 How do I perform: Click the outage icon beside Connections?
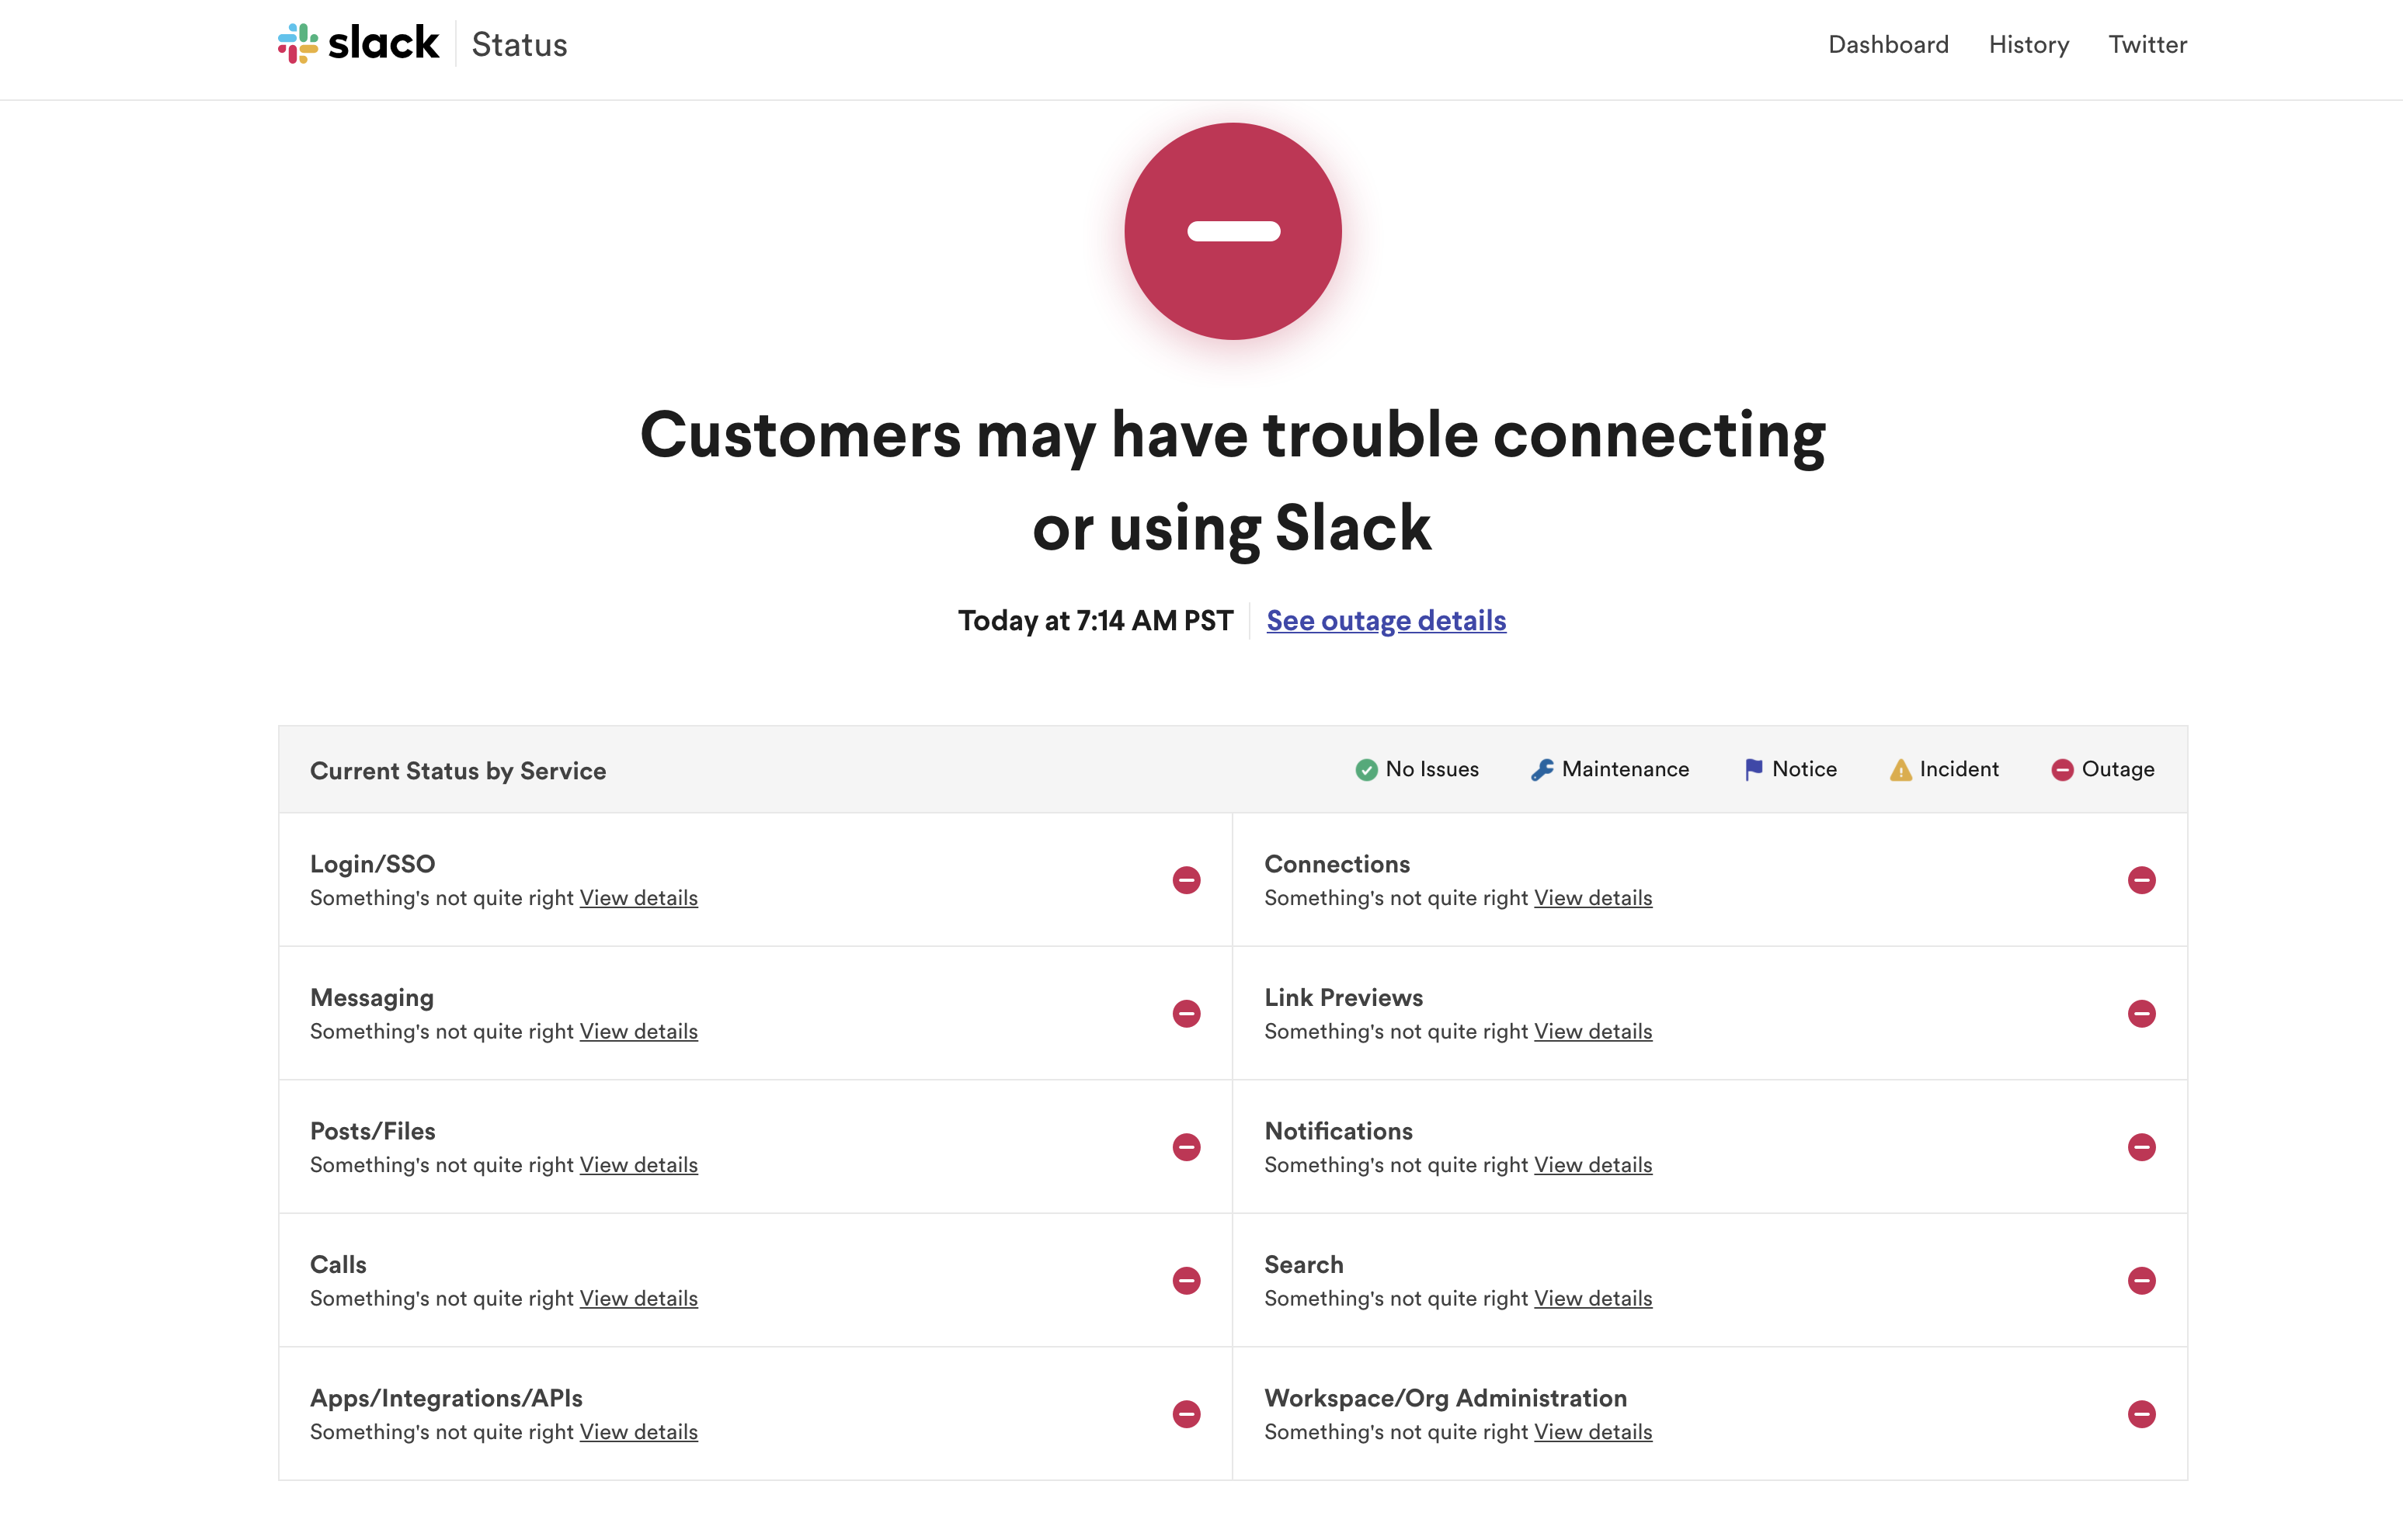coord(2141,880)
